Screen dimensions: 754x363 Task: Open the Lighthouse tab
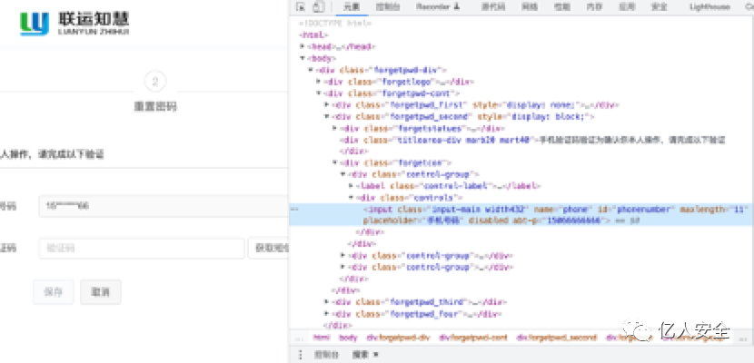click(x=709, y=6)
